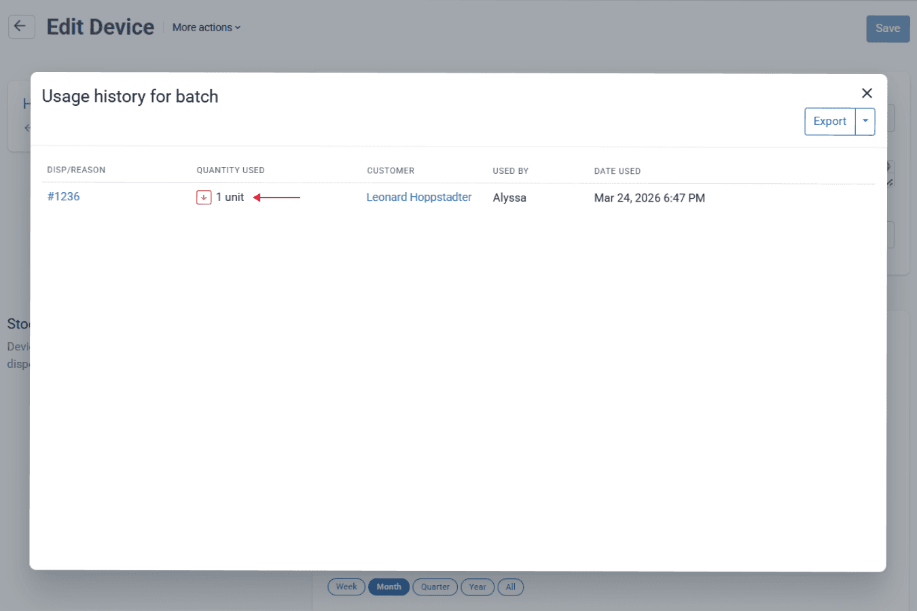Close the Usage history dialog
This screenshot has height=611, width=917.
click(867, 93)
